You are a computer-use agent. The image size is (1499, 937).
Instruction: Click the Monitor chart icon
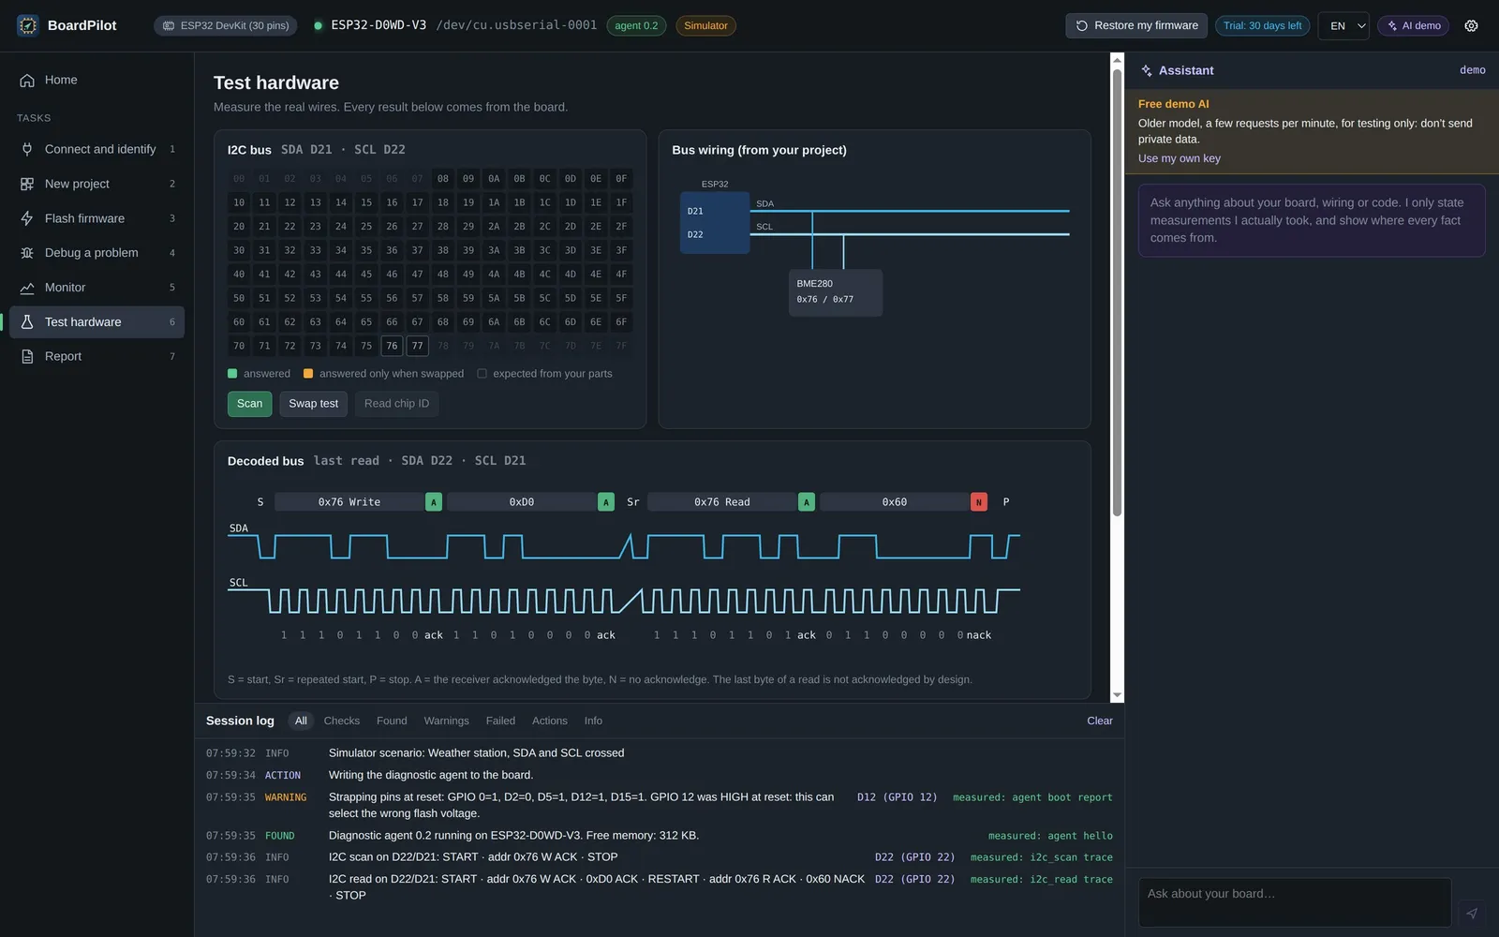tap(27, 288)
